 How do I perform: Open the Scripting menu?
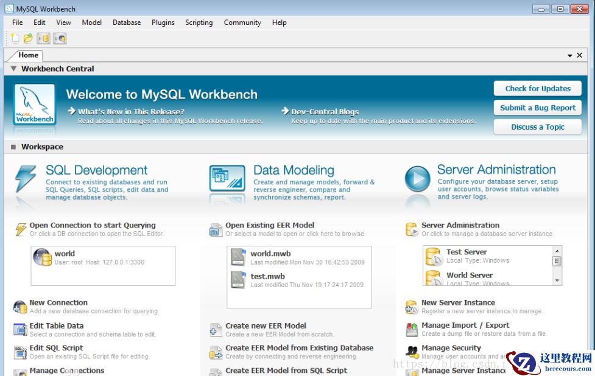coord(199,23)
